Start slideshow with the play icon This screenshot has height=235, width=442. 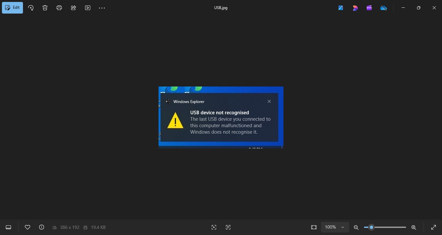(x=88, y=8)
